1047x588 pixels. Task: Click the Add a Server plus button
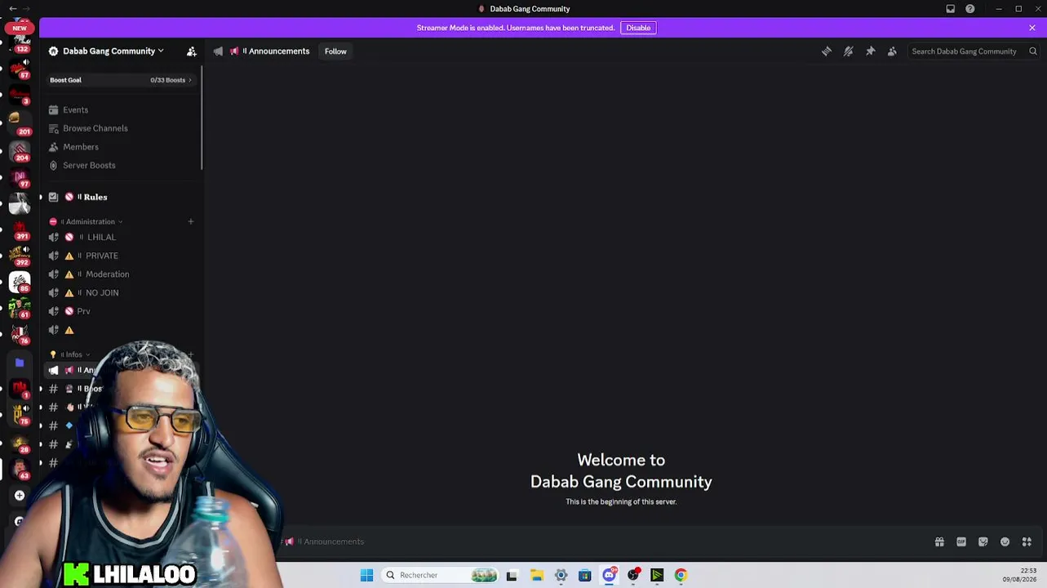point(20,496)
